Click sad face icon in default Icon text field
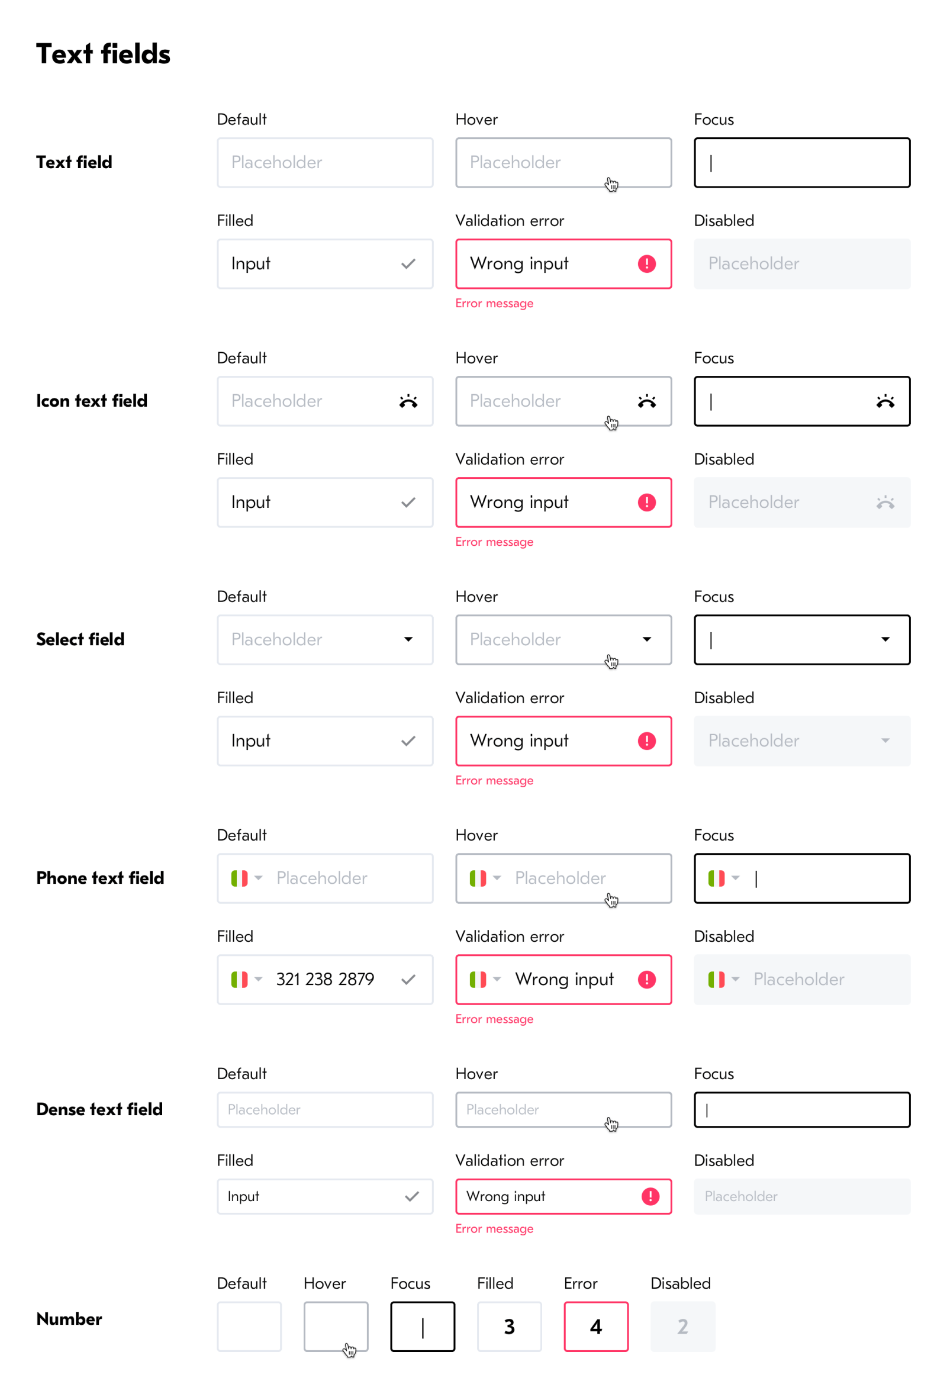Screen dimensions: 947x1397 (x=408, y=401)
